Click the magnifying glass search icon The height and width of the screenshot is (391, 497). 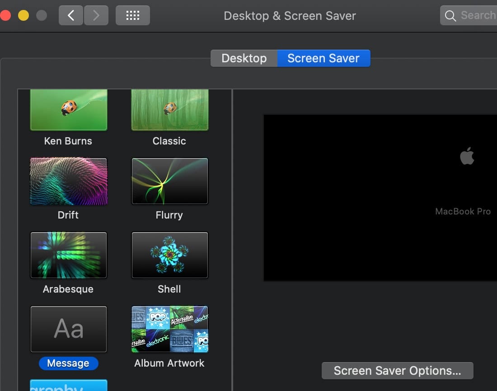tap(450, 16)
